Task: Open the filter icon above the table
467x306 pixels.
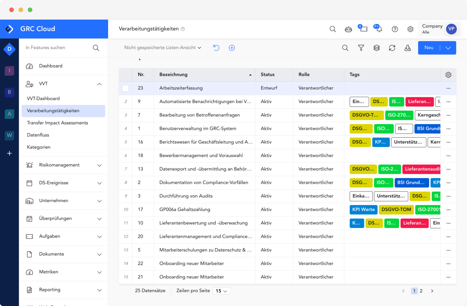Action: (x=361, y=48)
